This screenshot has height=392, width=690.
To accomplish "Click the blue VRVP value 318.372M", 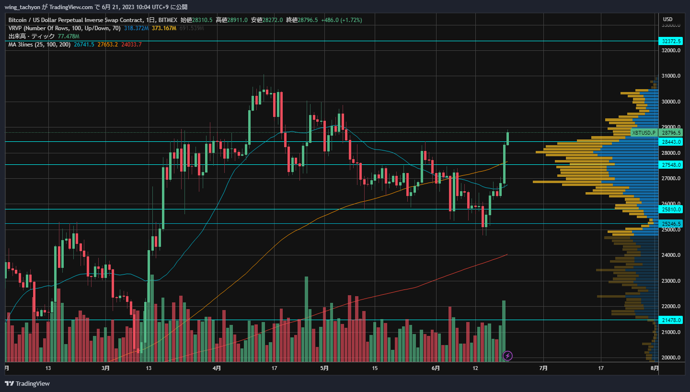I will click(x=136, y=28).
